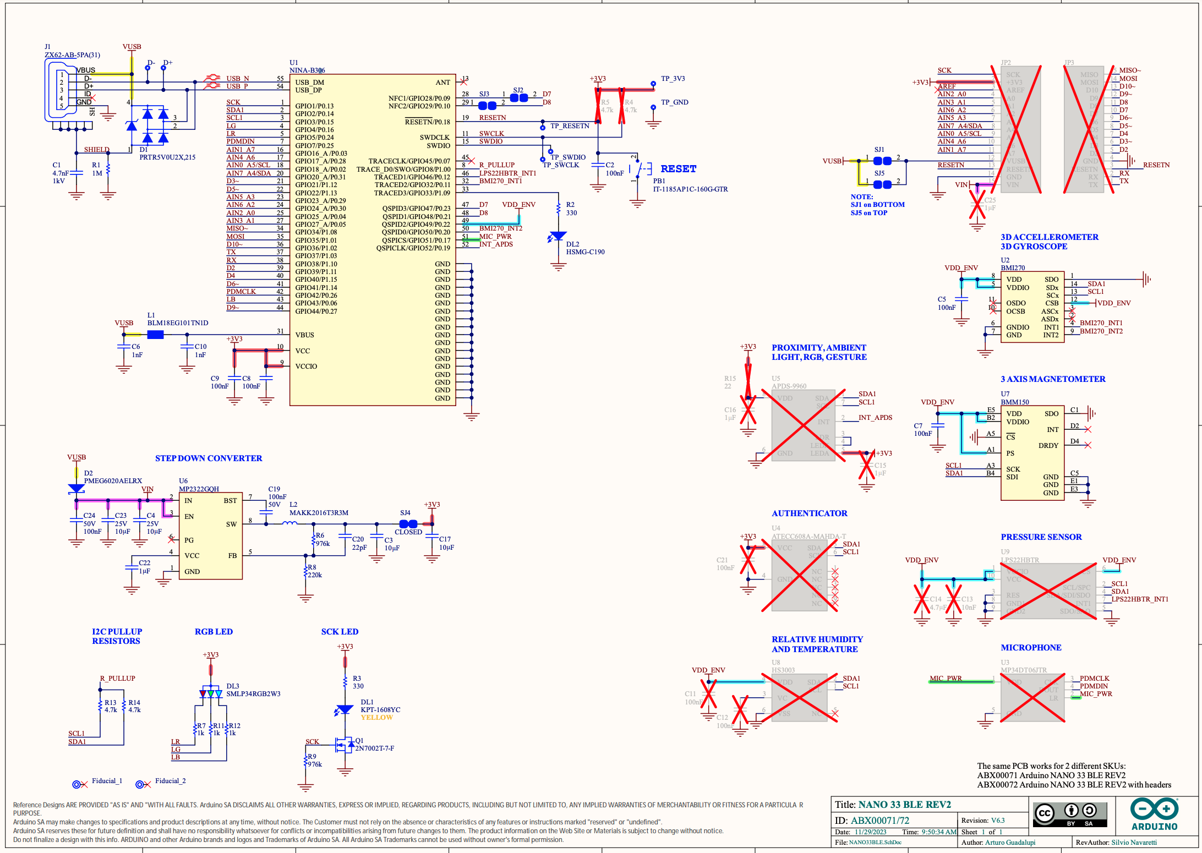Image resolution: width=1202 pixels, height=853 pixels.
Task: Click the RevAuthor name Silvio Navaretti
Action: [1134, 842]
